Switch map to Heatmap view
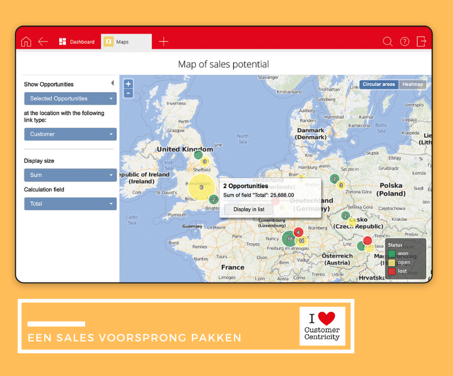Screen dimensions: 453x376 (412, 85)
